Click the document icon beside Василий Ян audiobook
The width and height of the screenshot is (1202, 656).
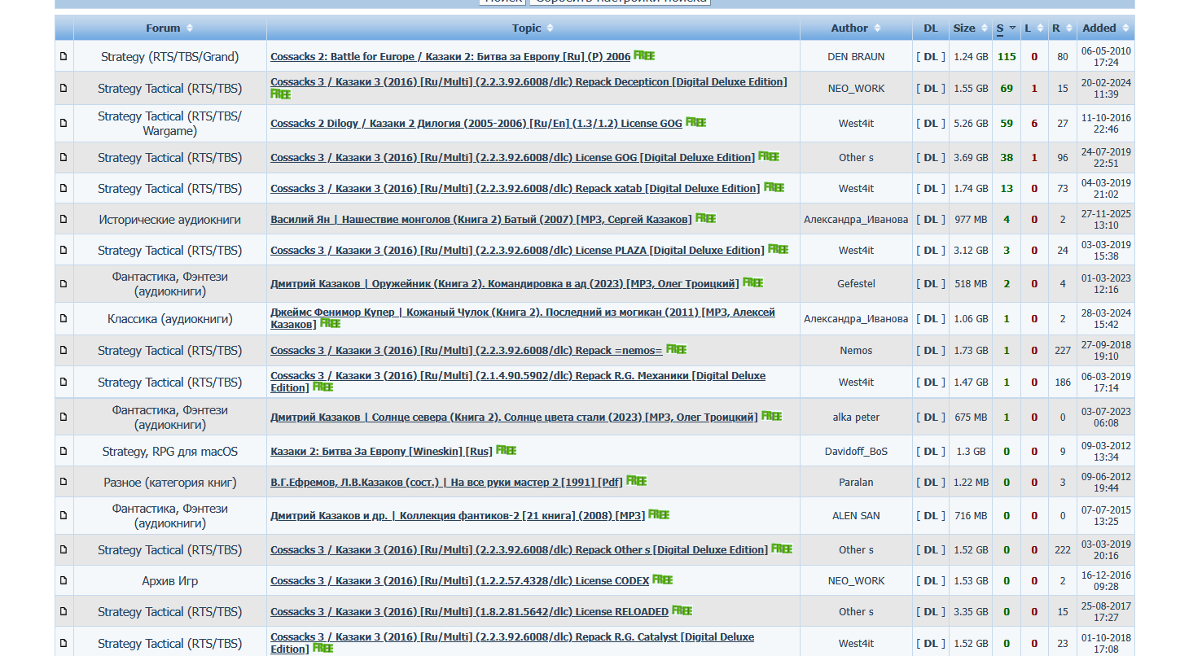pos(64,219)
